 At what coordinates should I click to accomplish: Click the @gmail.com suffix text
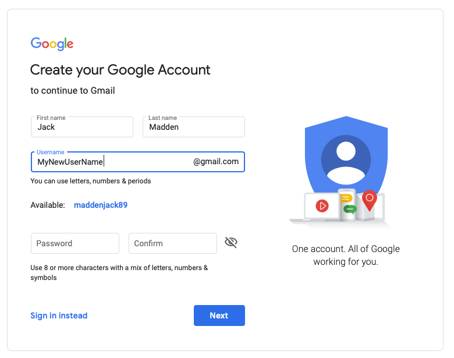tap(216, 162)
